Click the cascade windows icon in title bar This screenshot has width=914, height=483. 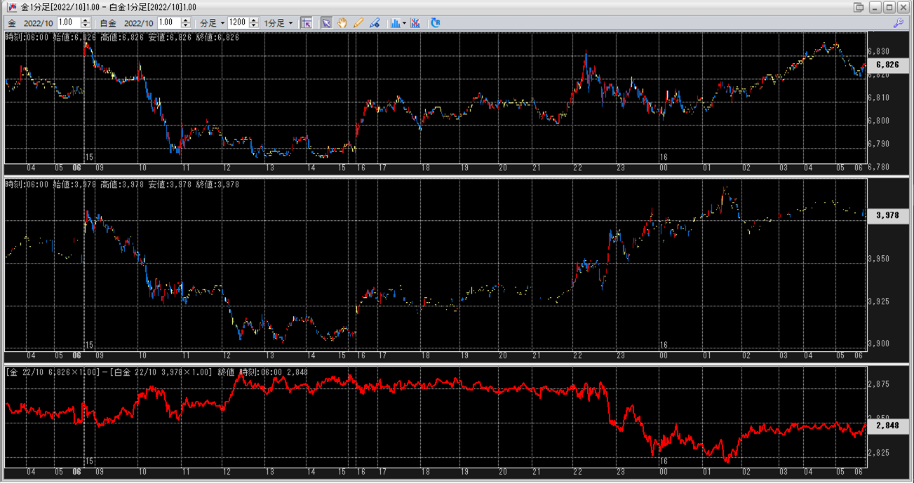coord(859,7)
